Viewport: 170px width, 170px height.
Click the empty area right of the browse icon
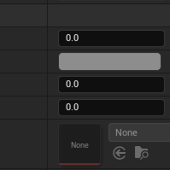(x=160, y=153)
